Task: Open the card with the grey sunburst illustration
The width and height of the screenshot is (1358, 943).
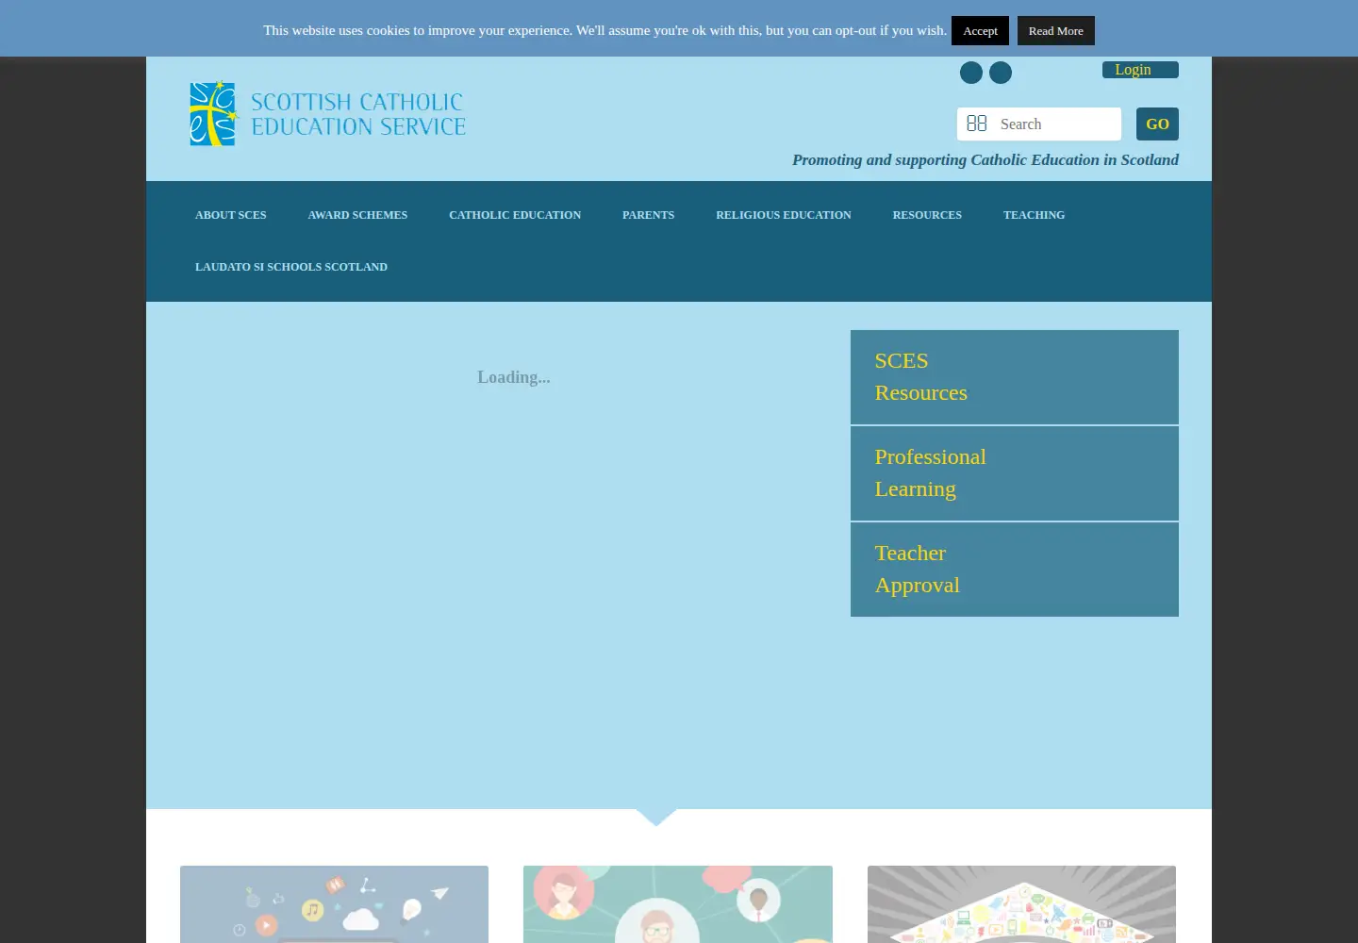Action: pyautogui.click(x=1021, y=904)
